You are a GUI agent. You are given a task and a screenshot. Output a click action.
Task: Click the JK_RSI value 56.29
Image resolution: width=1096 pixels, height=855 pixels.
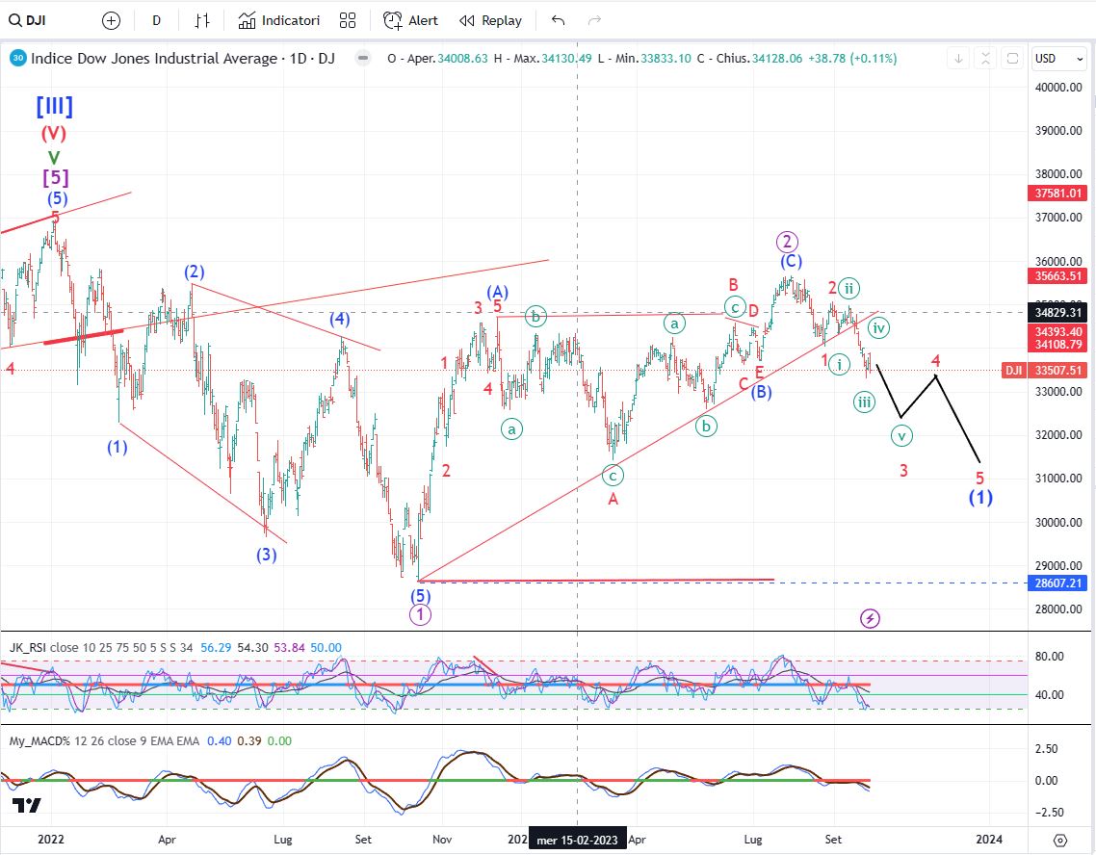pyautogui.click(x=216, y=648)
